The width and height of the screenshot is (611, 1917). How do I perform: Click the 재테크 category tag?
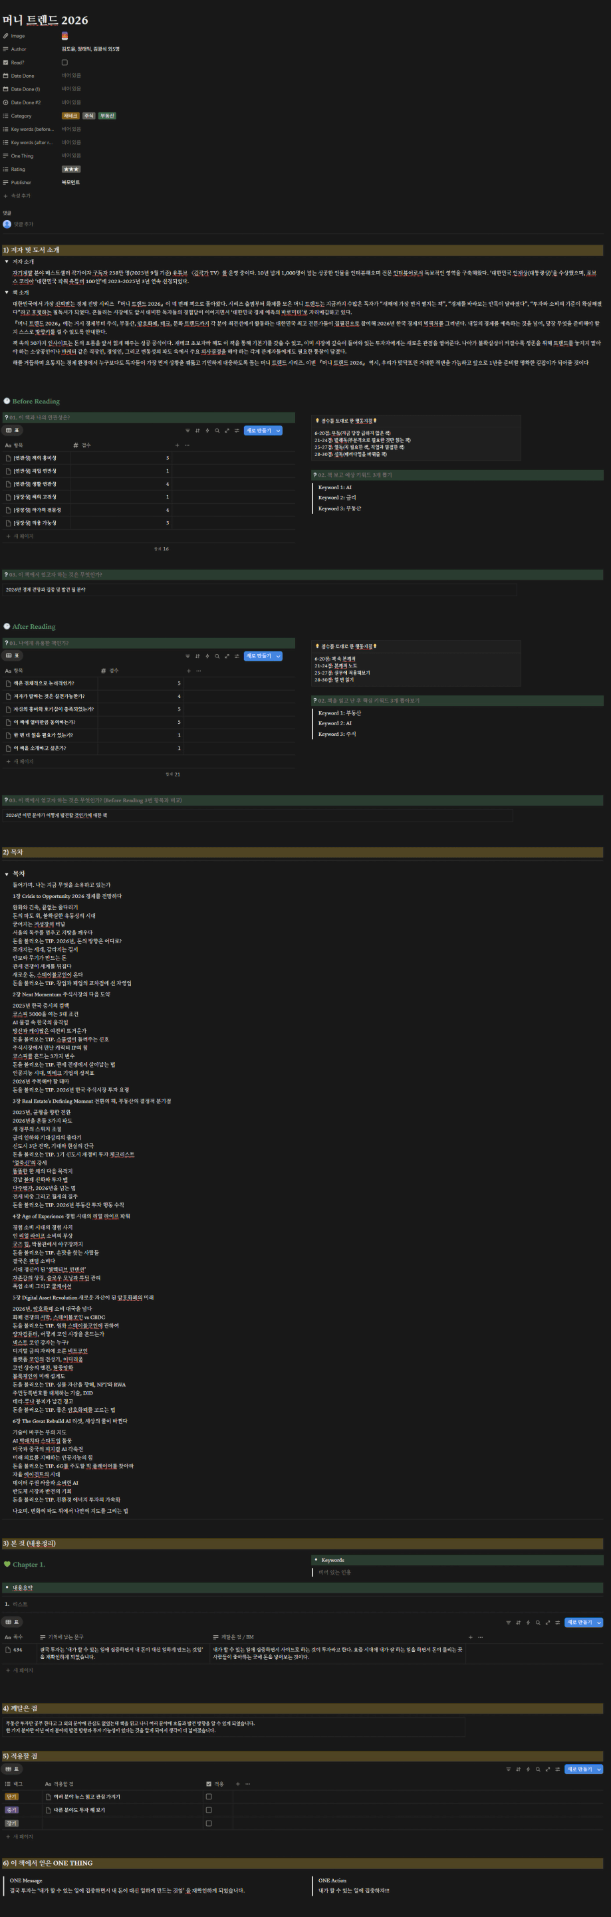click(x=70, y=116)
